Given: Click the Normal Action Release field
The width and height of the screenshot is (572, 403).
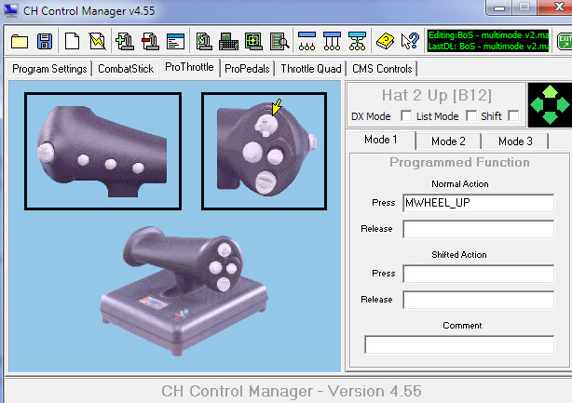Looking at the screenshot, I should pyautogui.click(x=479, y=229).
